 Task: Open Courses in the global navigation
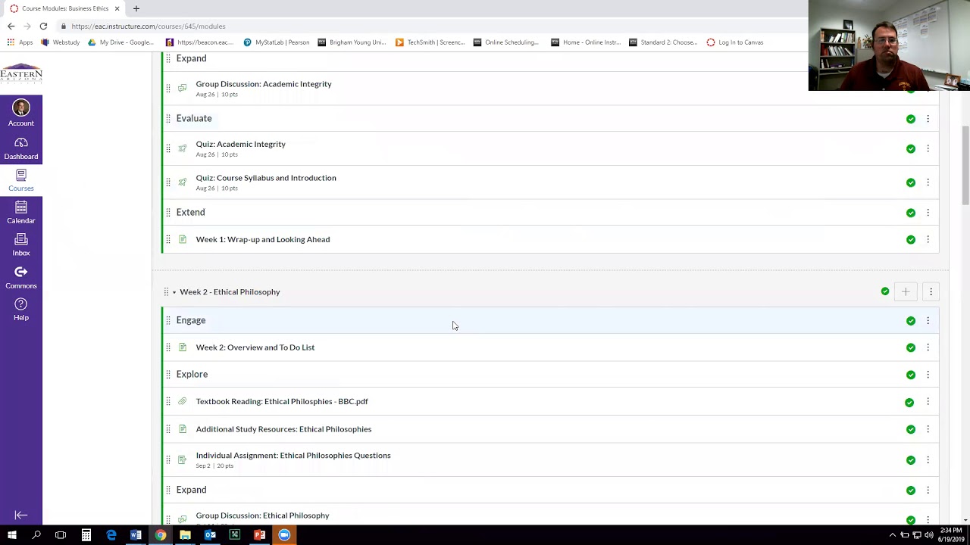tap(21, 180)
